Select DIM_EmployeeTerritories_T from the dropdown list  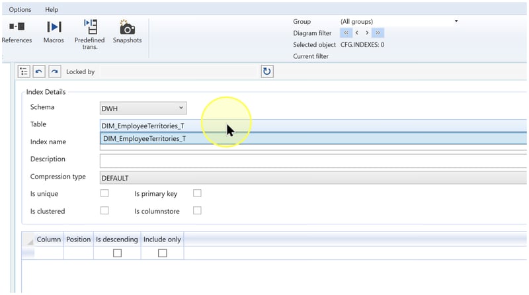pyautogui.click(x=313, y=138)
